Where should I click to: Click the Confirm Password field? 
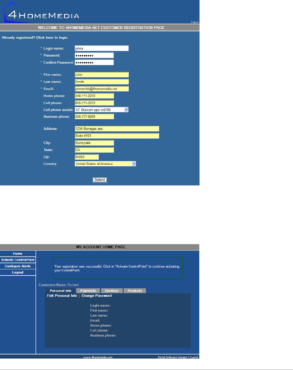tap(94, 62)
